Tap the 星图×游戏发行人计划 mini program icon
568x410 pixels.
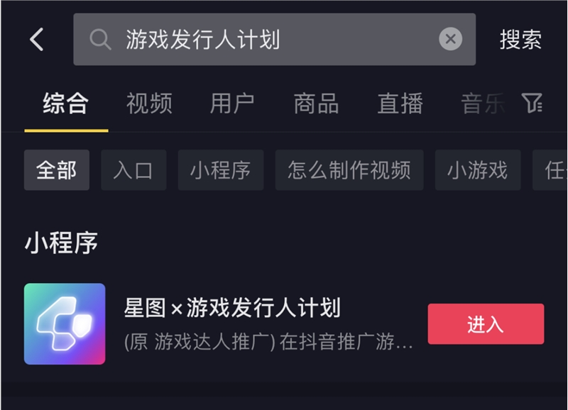65,323
